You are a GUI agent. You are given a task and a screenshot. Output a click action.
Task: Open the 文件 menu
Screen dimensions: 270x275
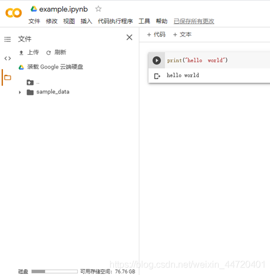[34, 21]
